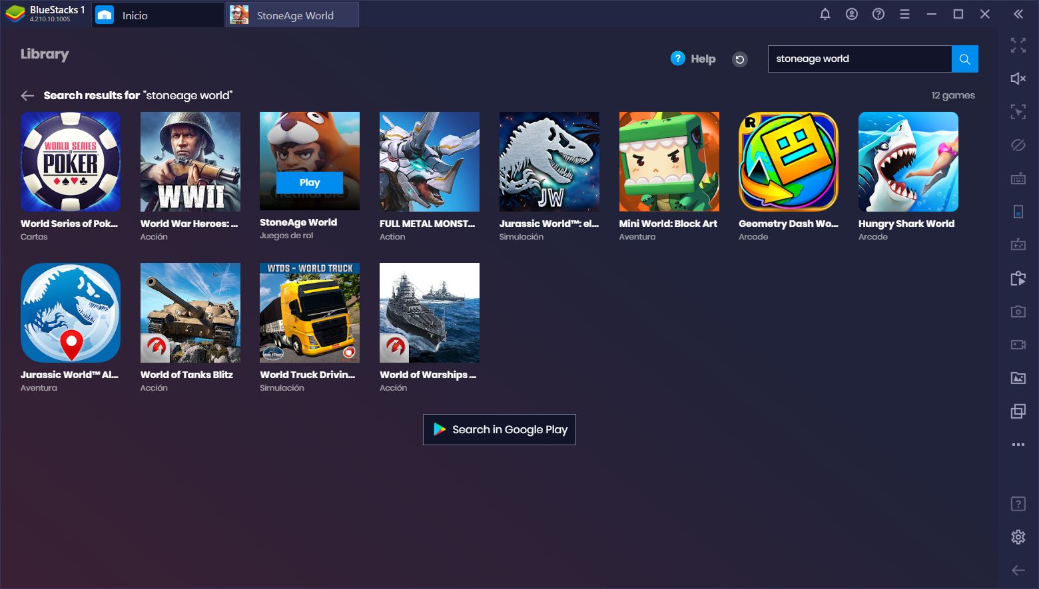Open World Truck Driving Simulator thumbnail
The height and width of the screenshot is (589, 1039).
click(310, 313)
